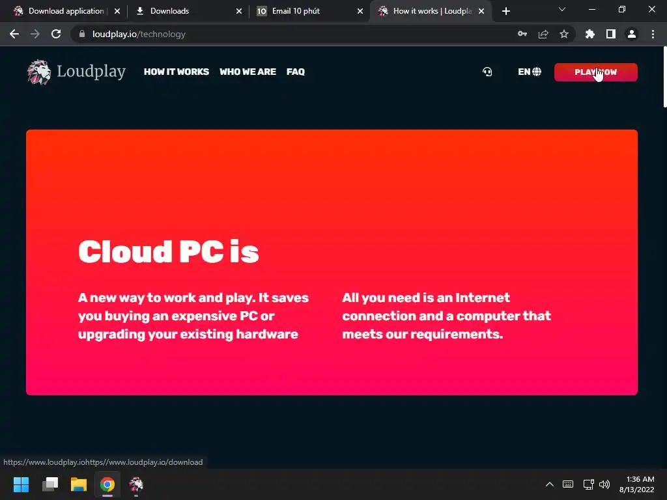Open the Loudplay app on the taskbar
667x500 pixels.
[136, 484]
